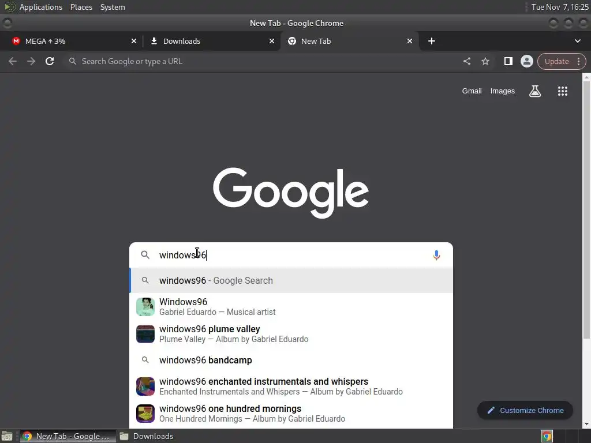Open the Downloads window from bottom taskbar
Image resolution: width=591 pixels, height=443 pixels.
click(147, 436)
